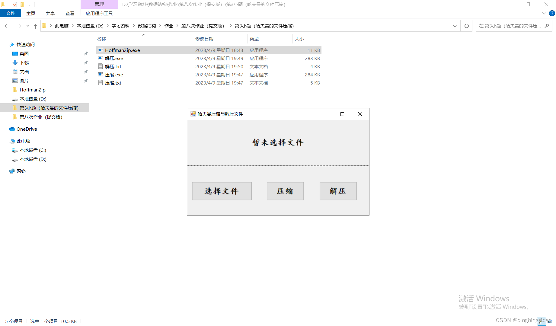Select 第3小题 (哈夫曼的文件压缩) in sidebar
Image resolution: width=556 pixels, height=326 pixels.
[x=44, y=108]
